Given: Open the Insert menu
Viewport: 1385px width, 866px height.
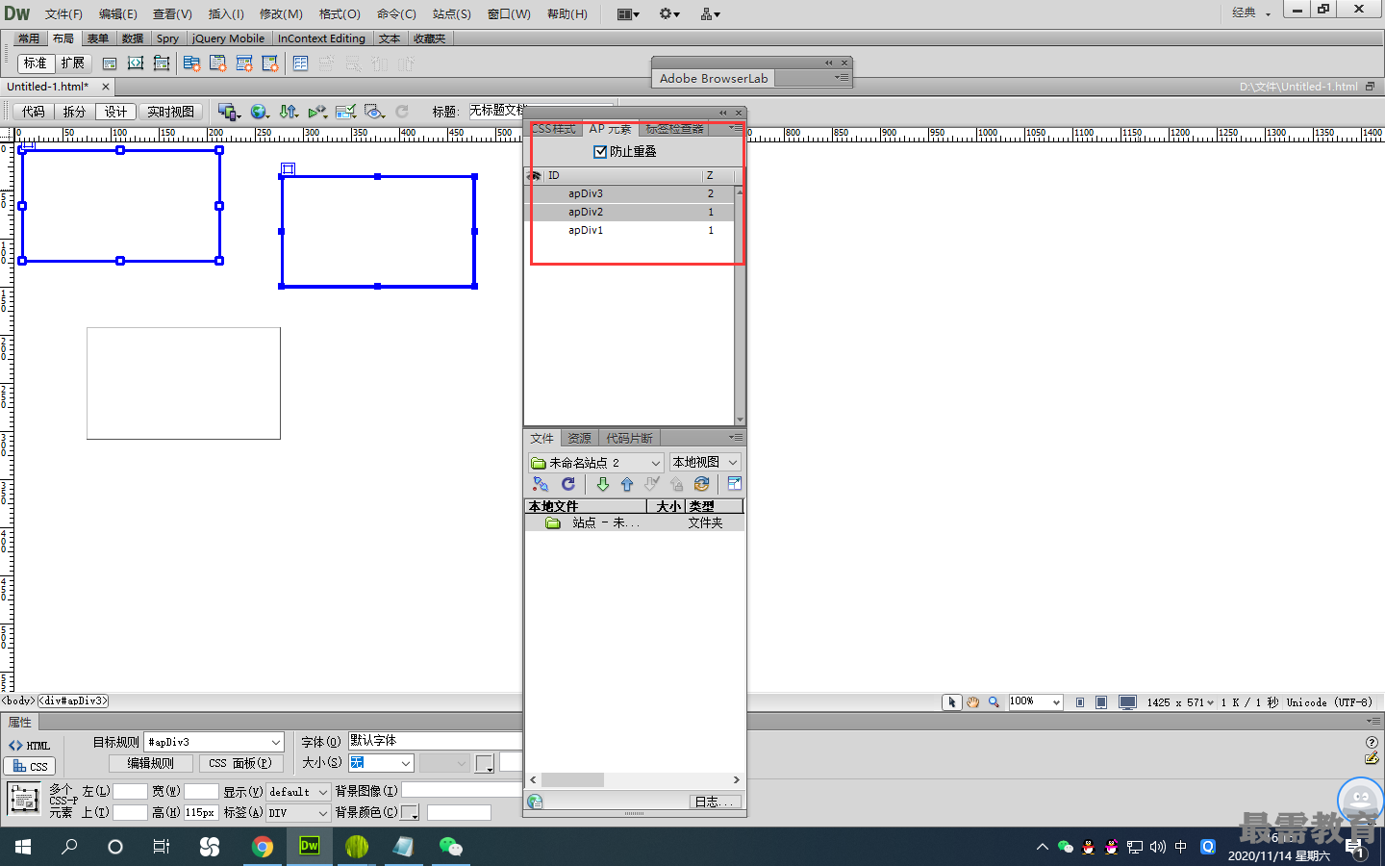Looking at the screenshot, I should click(226, 13).
